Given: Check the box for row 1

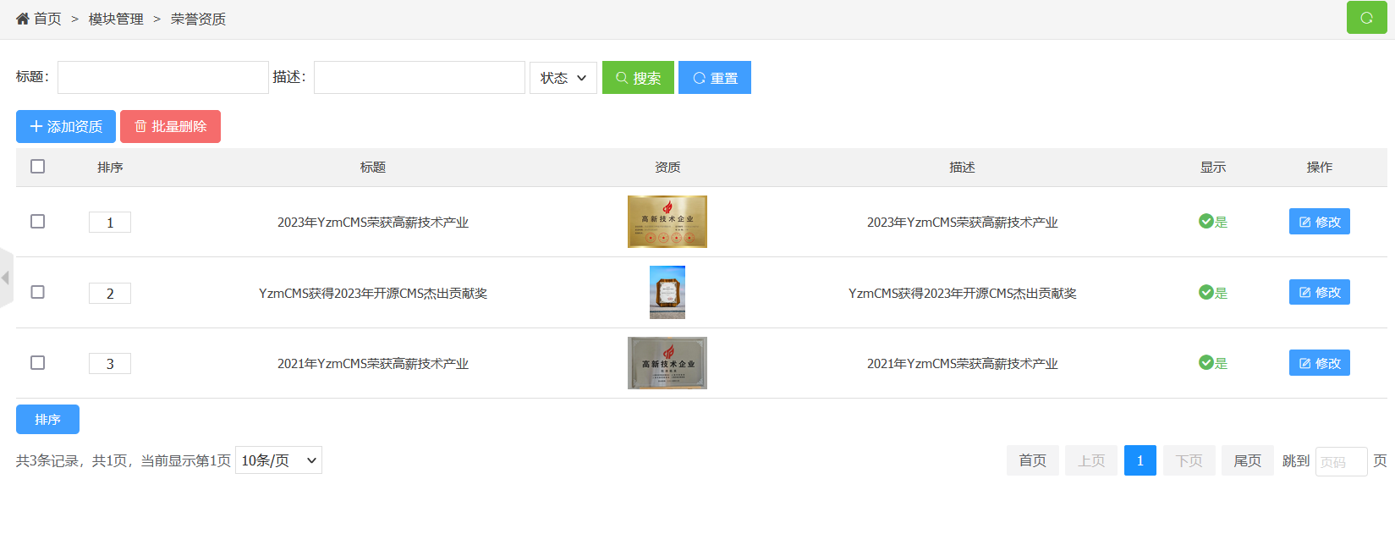Looking at the screenshot, I should coord(37,222).
